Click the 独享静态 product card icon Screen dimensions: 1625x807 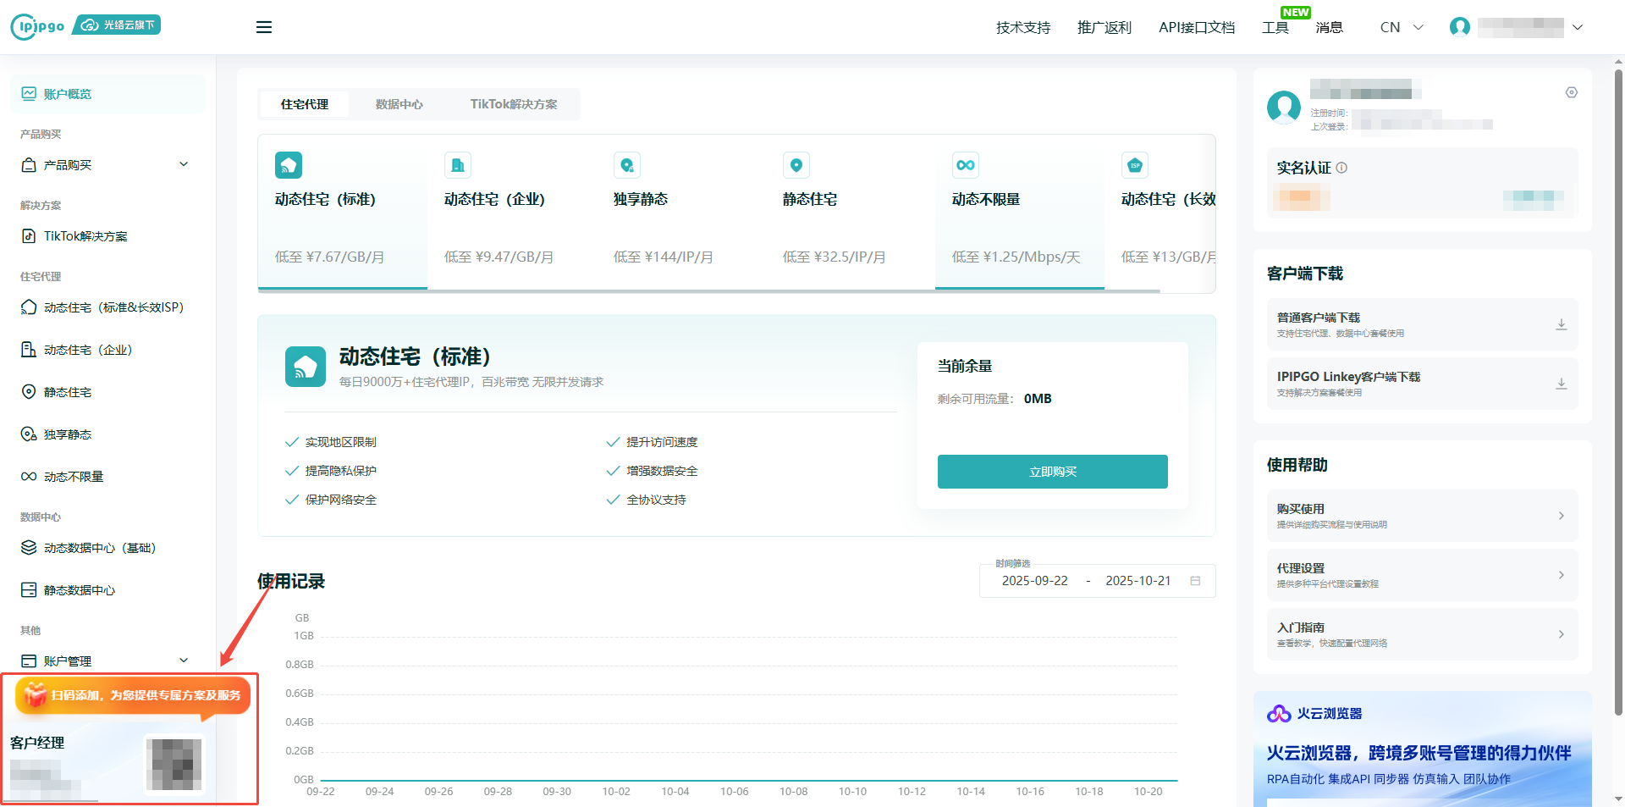(x=626, y=165)
